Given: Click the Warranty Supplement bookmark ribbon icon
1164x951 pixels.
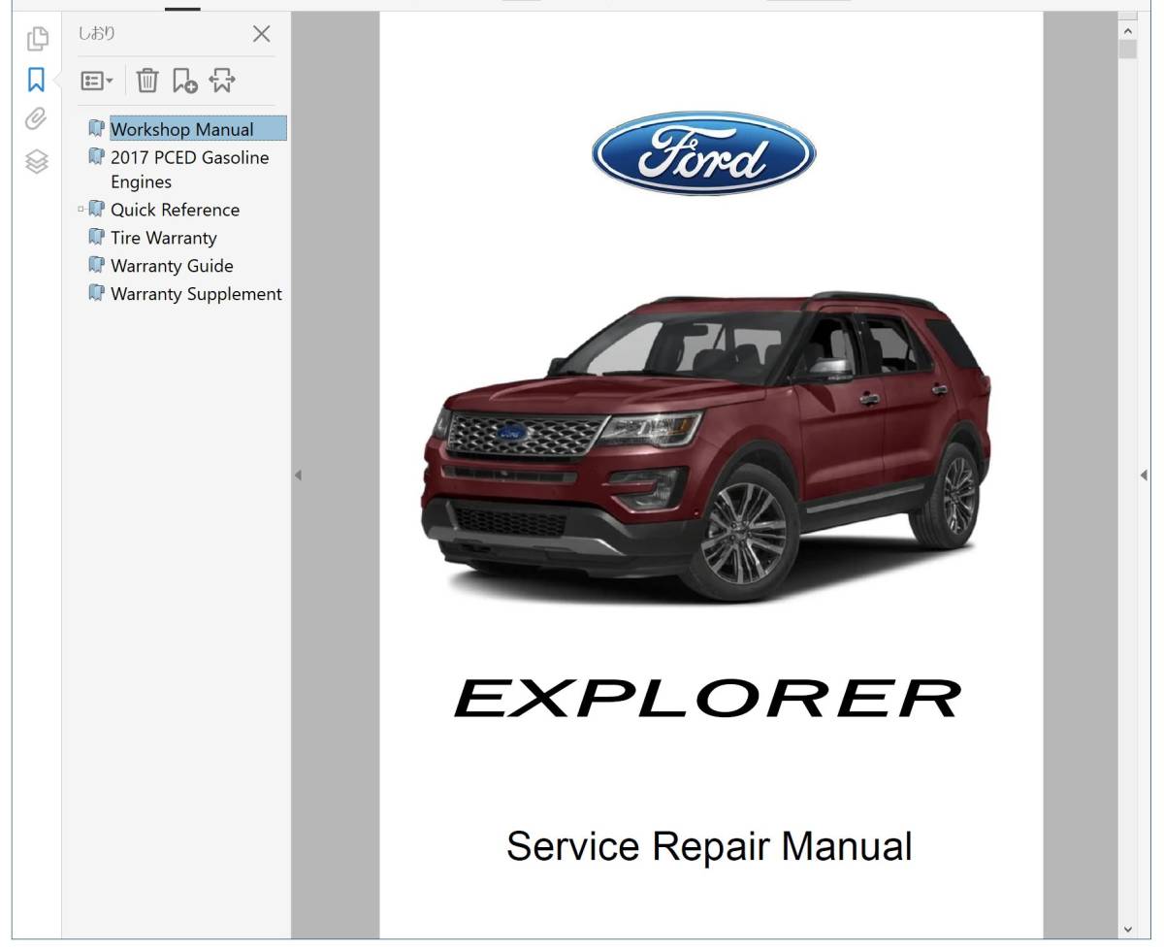Looking at the screenshot, I should pyautogui.click(x=96, y=293).
